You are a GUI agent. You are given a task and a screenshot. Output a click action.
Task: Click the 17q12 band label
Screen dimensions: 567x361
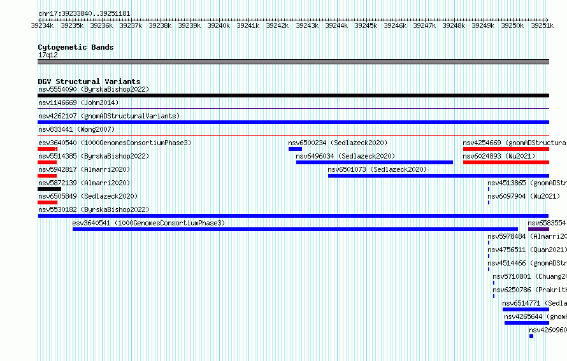click(48, 55)
